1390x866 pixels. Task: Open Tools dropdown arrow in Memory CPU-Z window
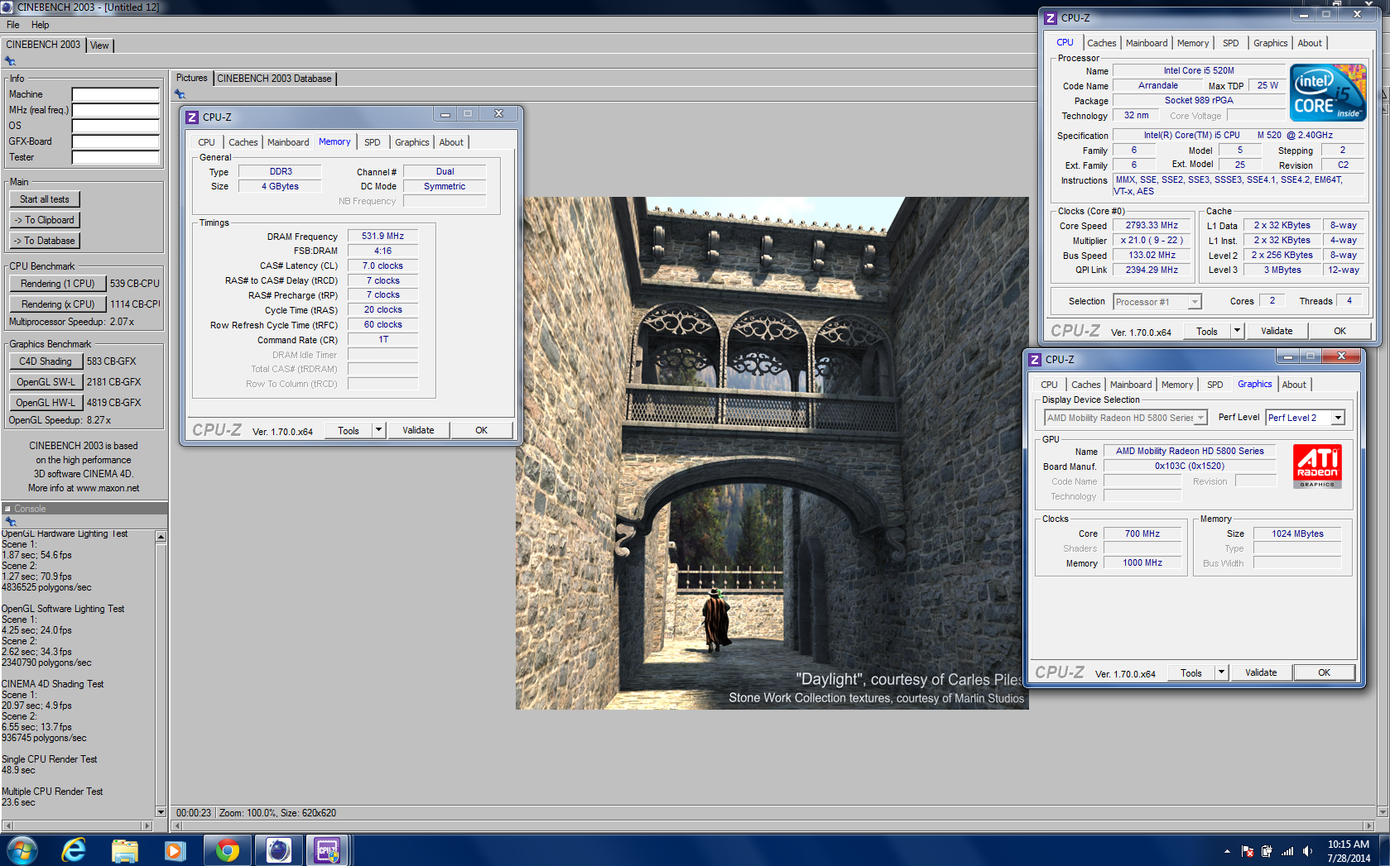[x=379, y=430]
